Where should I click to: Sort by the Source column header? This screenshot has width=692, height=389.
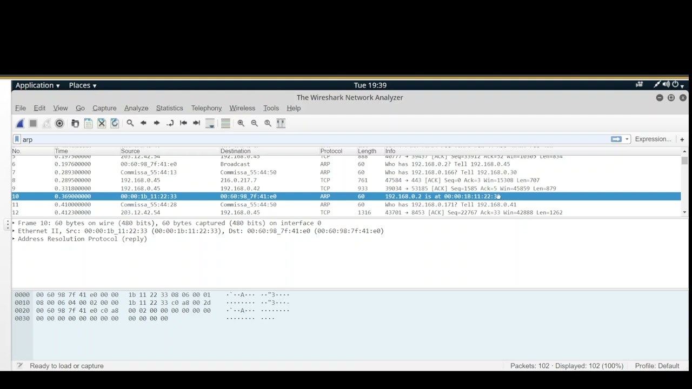click(169, 151)
